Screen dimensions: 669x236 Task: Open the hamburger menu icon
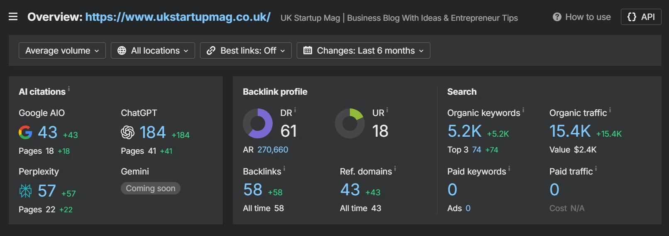click(13, 17)
